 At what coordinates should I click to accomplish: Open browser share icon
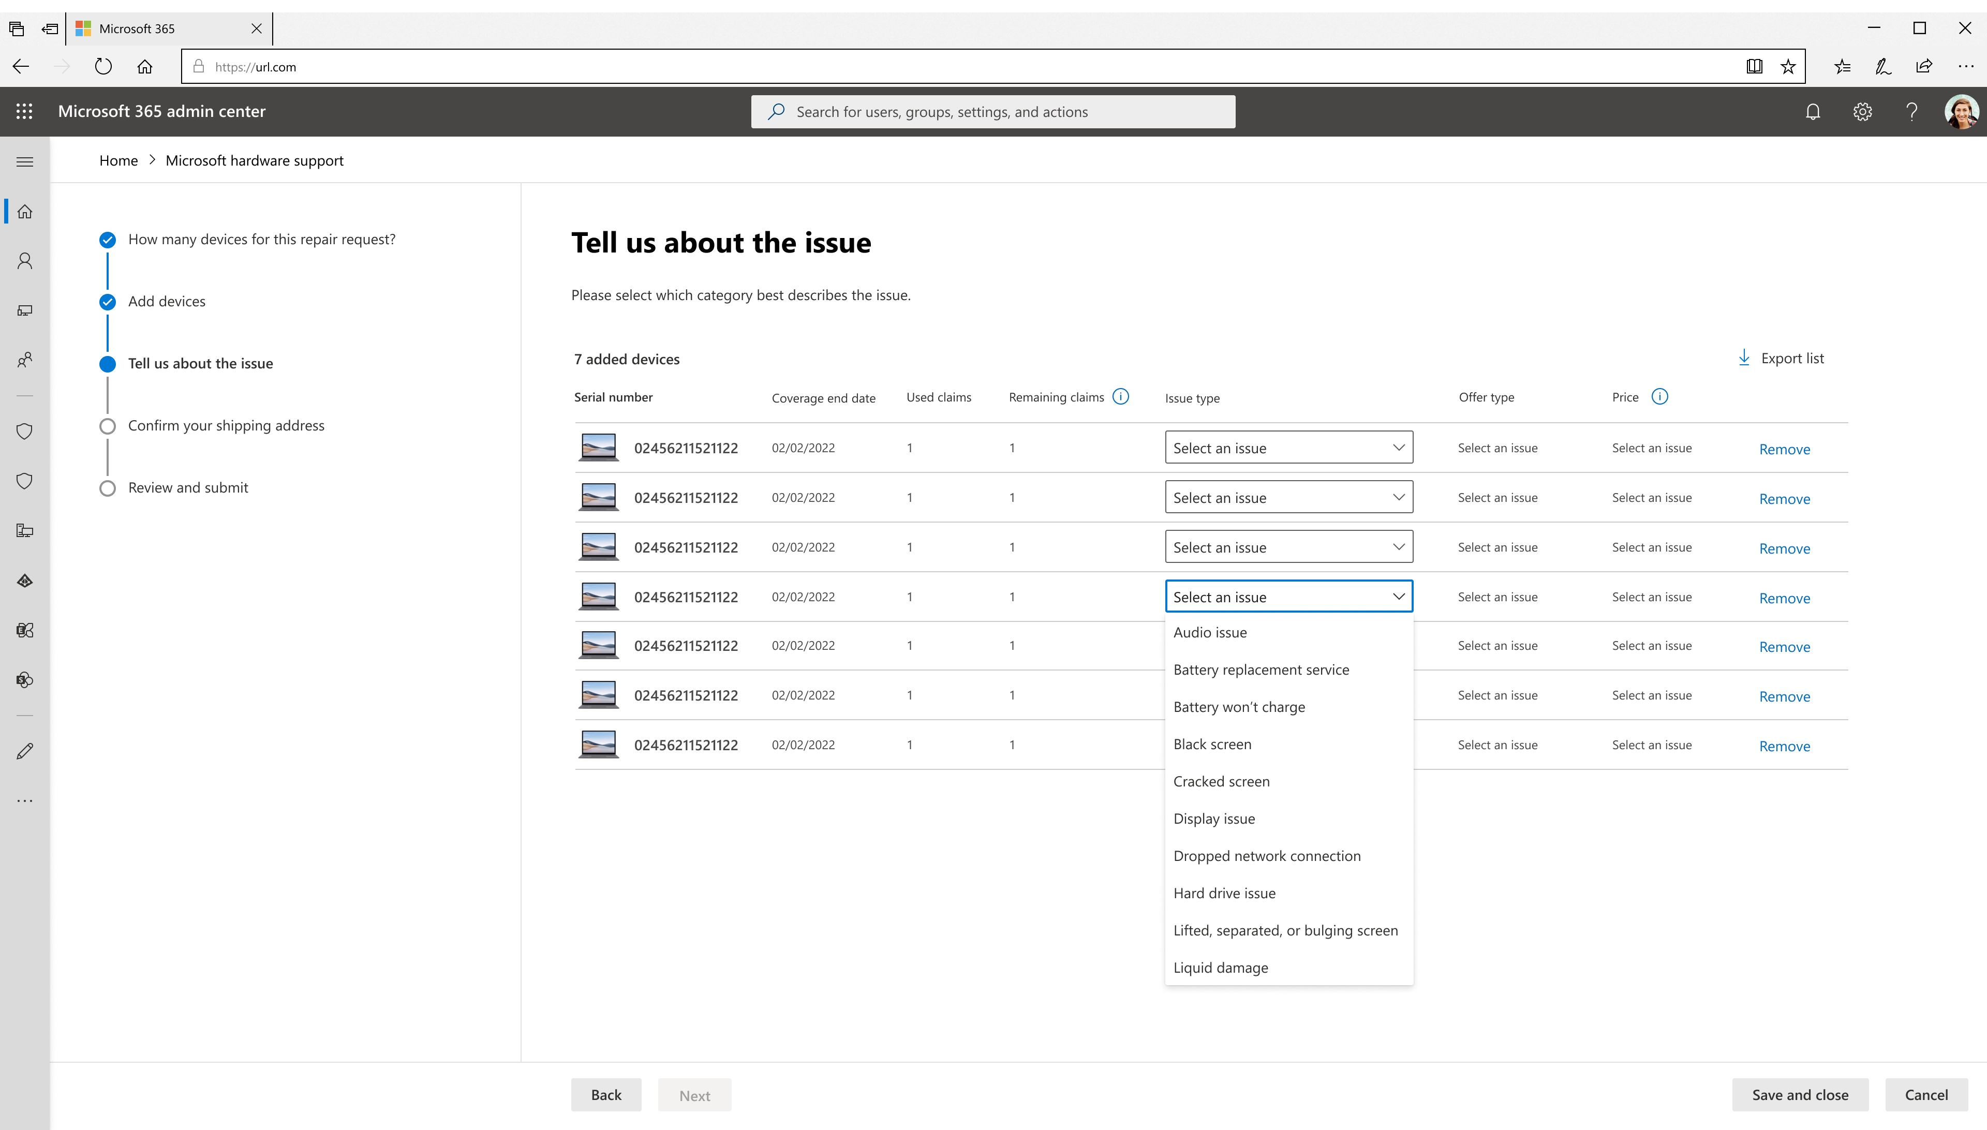tap(1924, 67)
